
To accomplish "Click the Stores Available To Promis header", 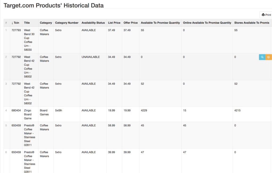I will 252,23.
